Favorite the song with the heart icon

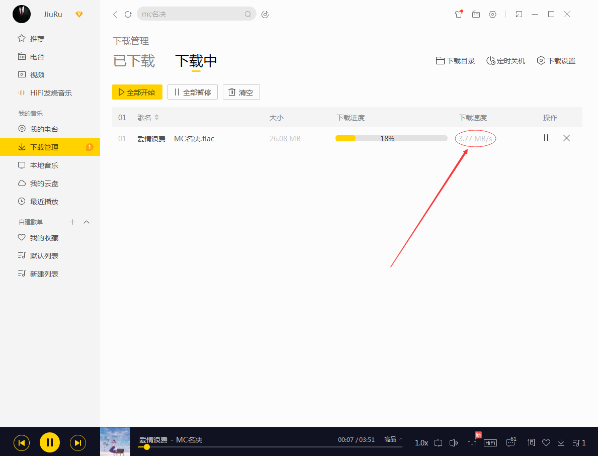546,443
